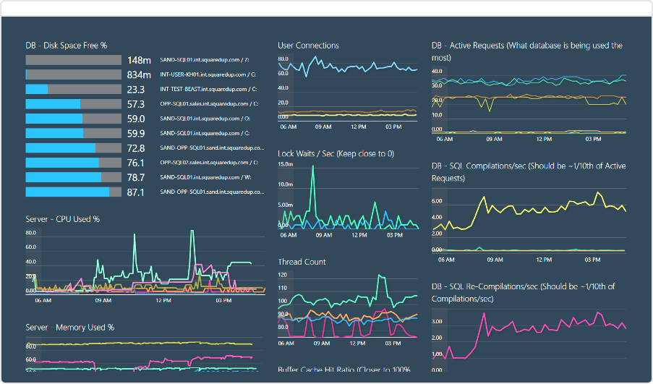The height and width of the screenshot is (384, 653).
Task: Click the 76.1 disk space value
Action: pos(136,163)
